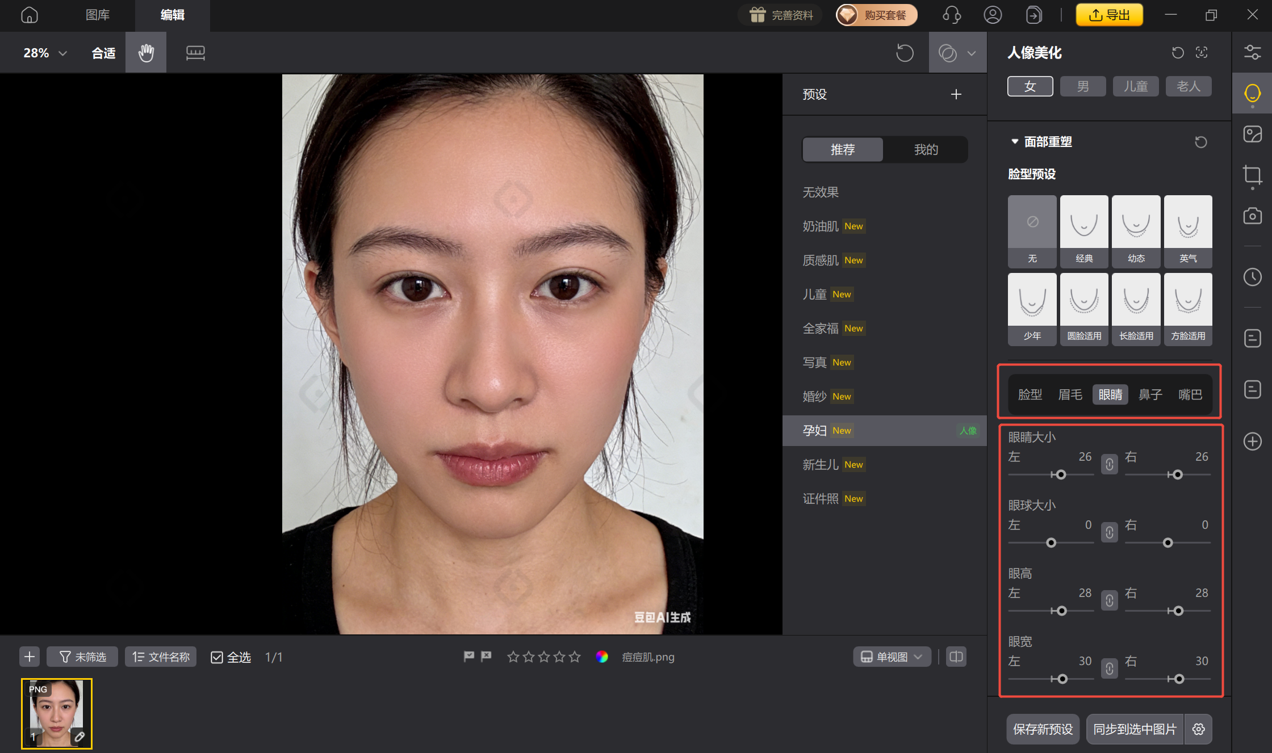Open the split compare view icon near 单视图
This screenshot has width=1272, height=753.
click(956, 657)
